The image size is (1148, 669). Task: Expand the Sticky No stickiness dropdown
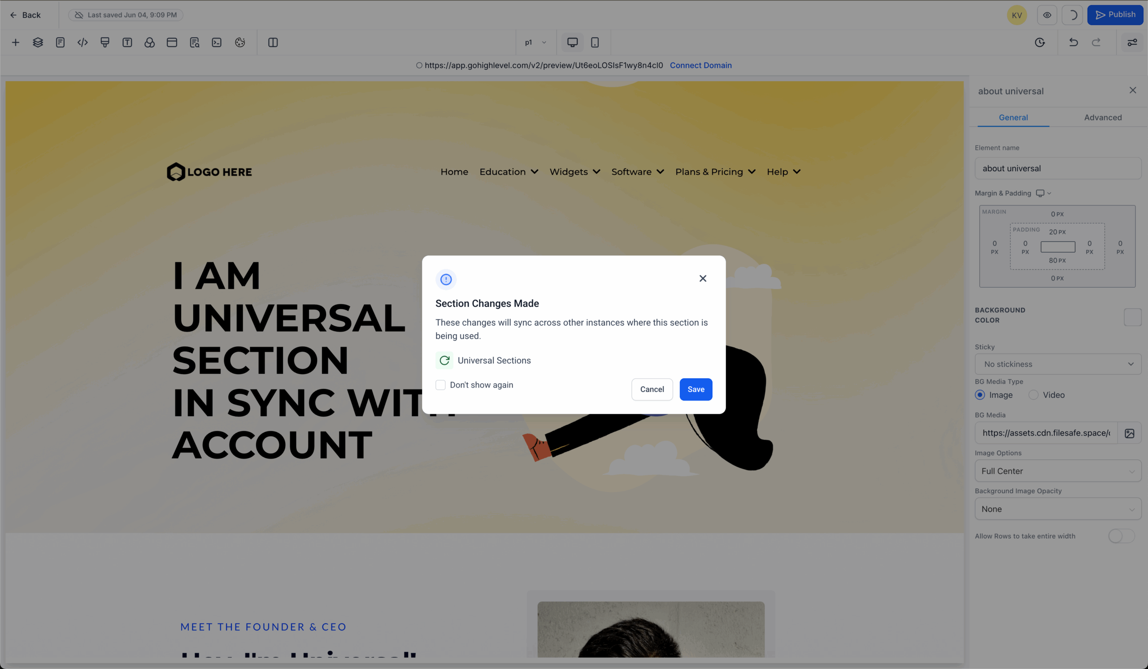(1058, 364)
